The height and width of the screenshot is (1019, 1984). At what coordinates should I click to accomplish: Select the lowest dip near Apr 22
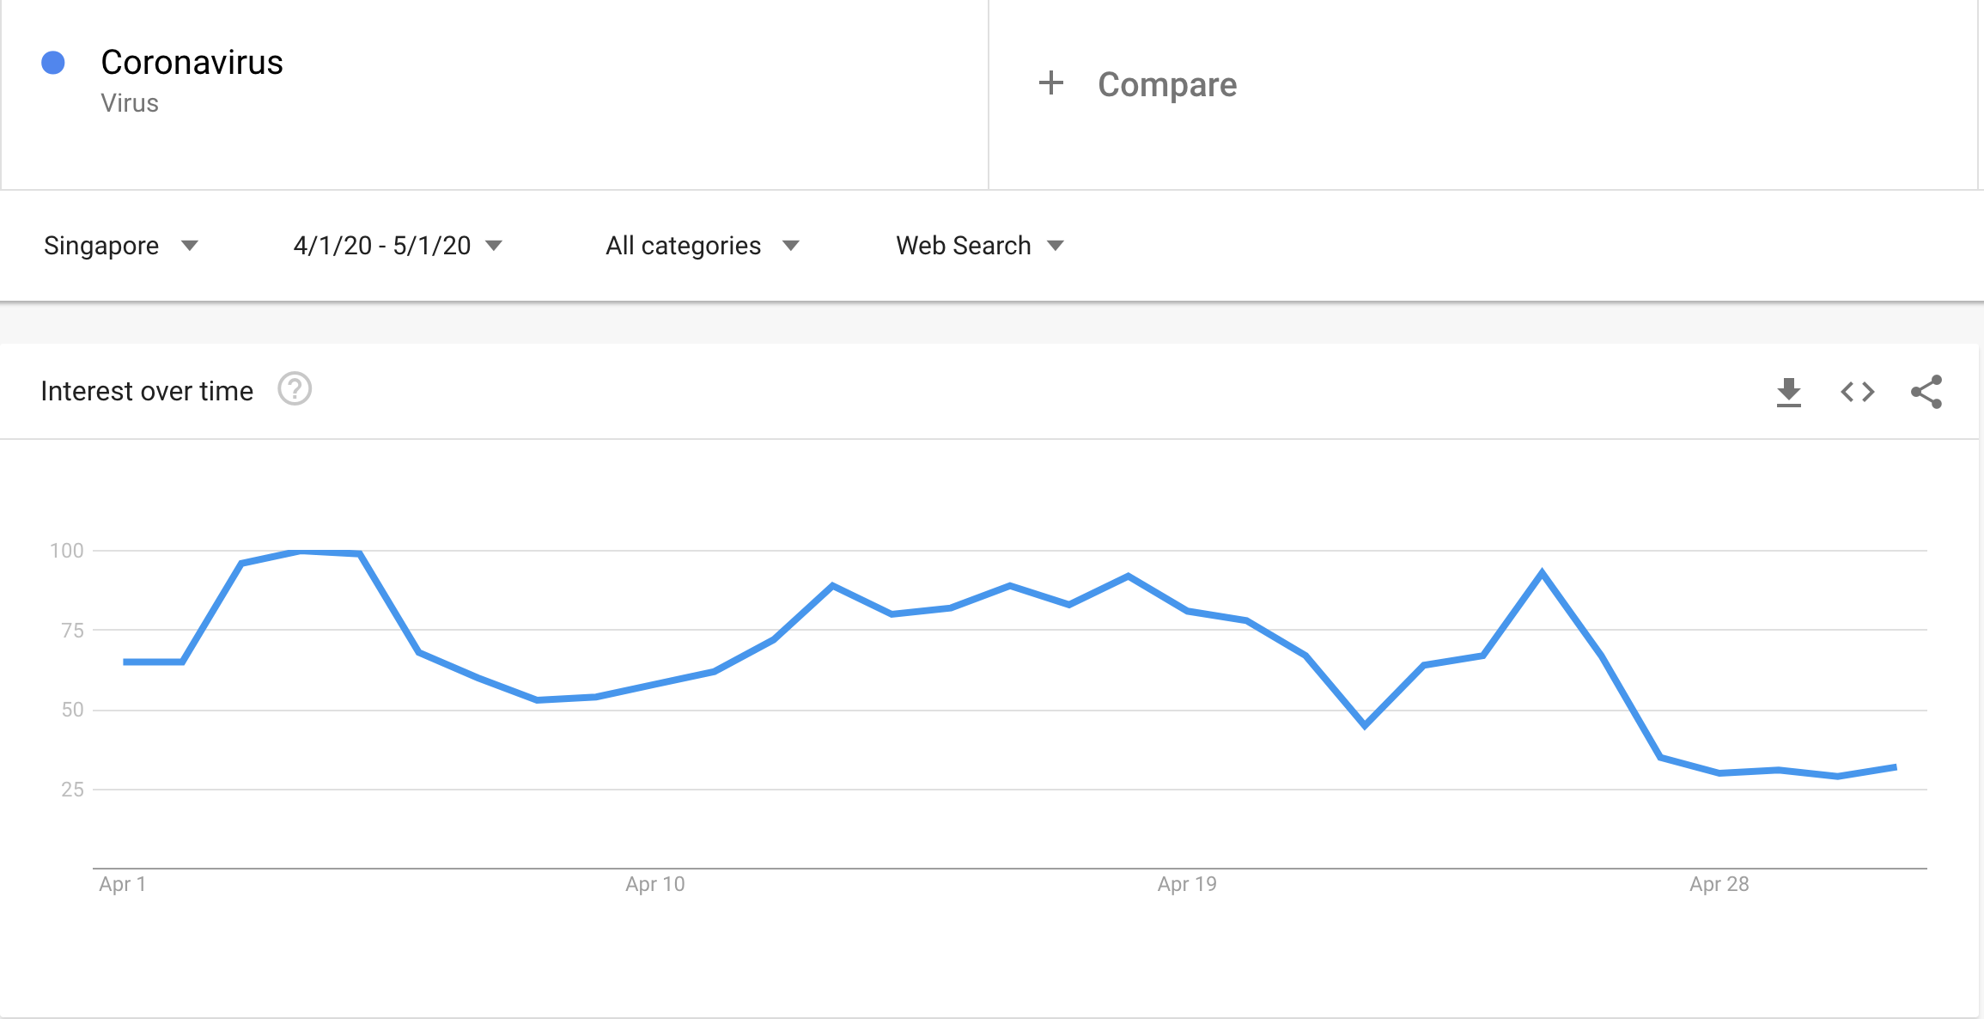(x=1365, y=726)
